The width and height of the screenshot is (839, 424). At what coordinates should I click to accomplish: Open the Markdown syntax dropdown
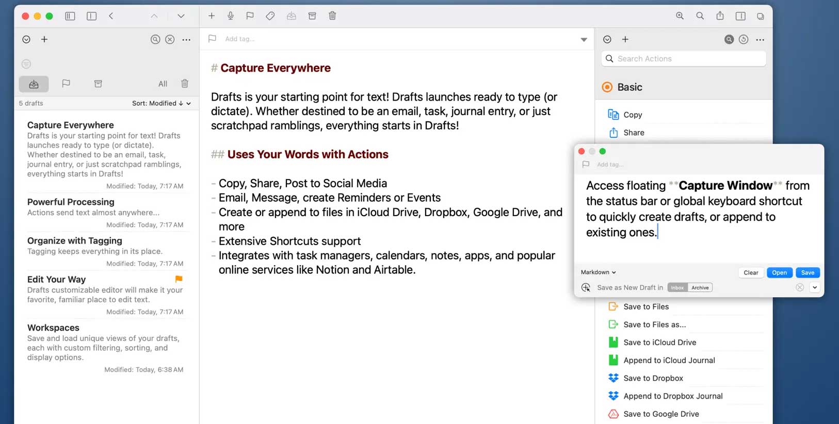click(x=598, y=272)
